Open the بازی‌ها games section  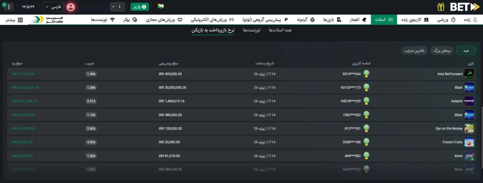pos(333,20)
